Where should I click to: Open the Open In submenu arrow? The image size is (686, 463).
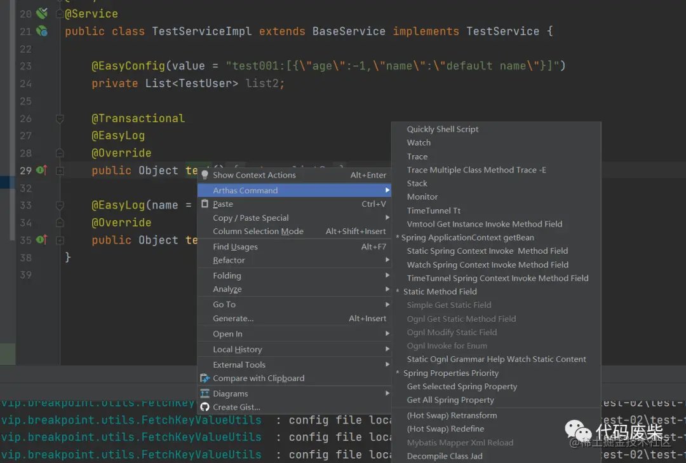coord(387,333)
